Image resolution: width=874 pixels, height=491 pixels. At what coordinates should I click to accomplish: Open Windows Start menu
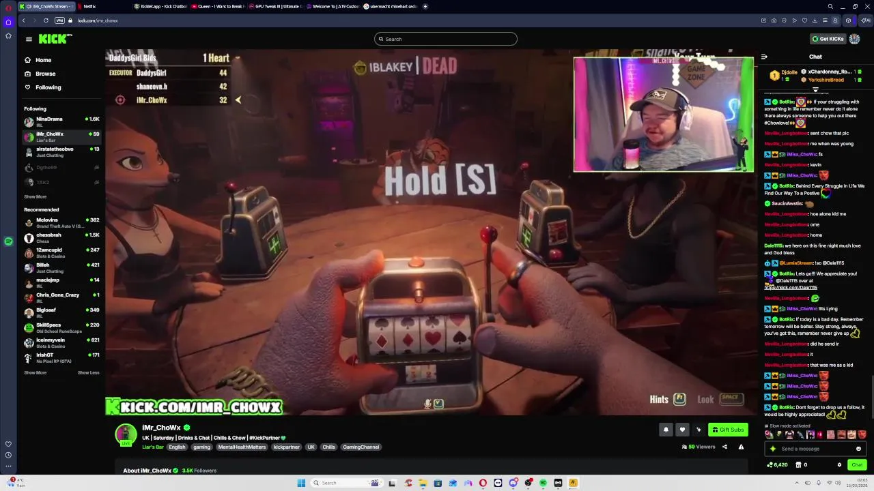pos(301,483)
